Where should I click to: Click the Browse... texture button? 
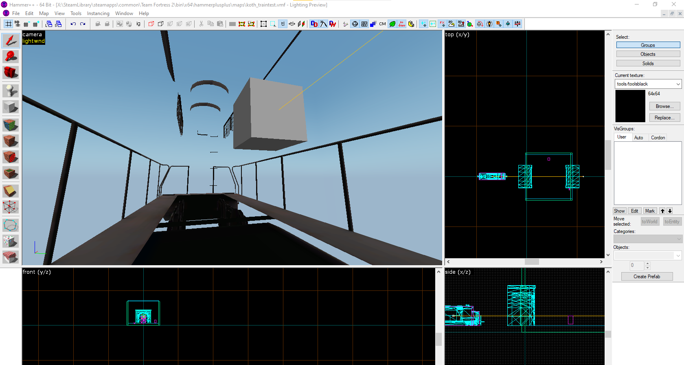(x=664, y=106)
